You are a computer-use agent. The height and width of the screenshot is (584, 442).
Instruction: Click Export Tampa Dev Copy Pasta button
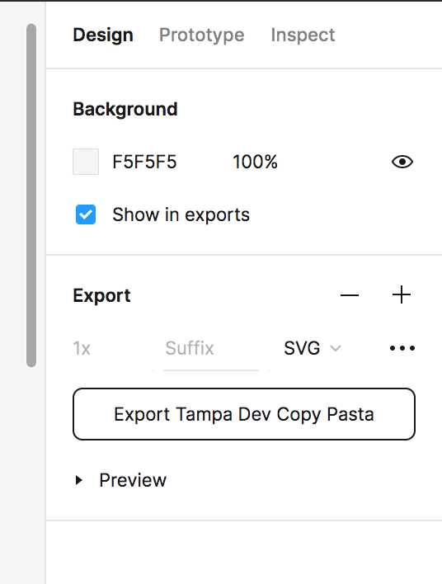[x=244, y=414]
